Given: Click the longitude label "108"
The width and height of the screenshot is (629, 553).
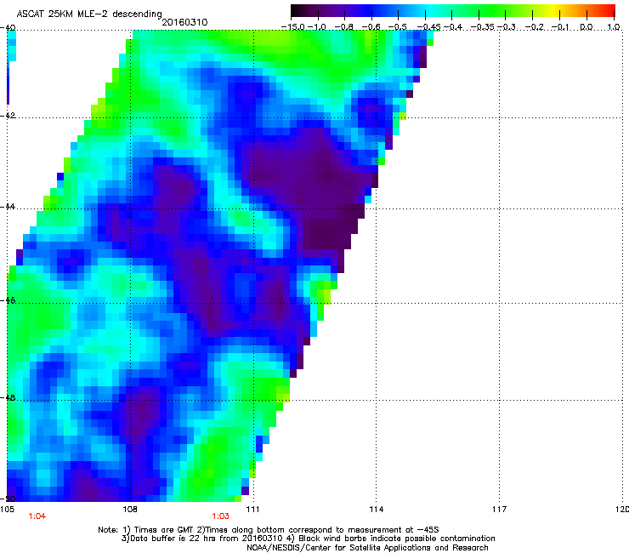Looking at the screenshot, I should (x=130, y=510).
